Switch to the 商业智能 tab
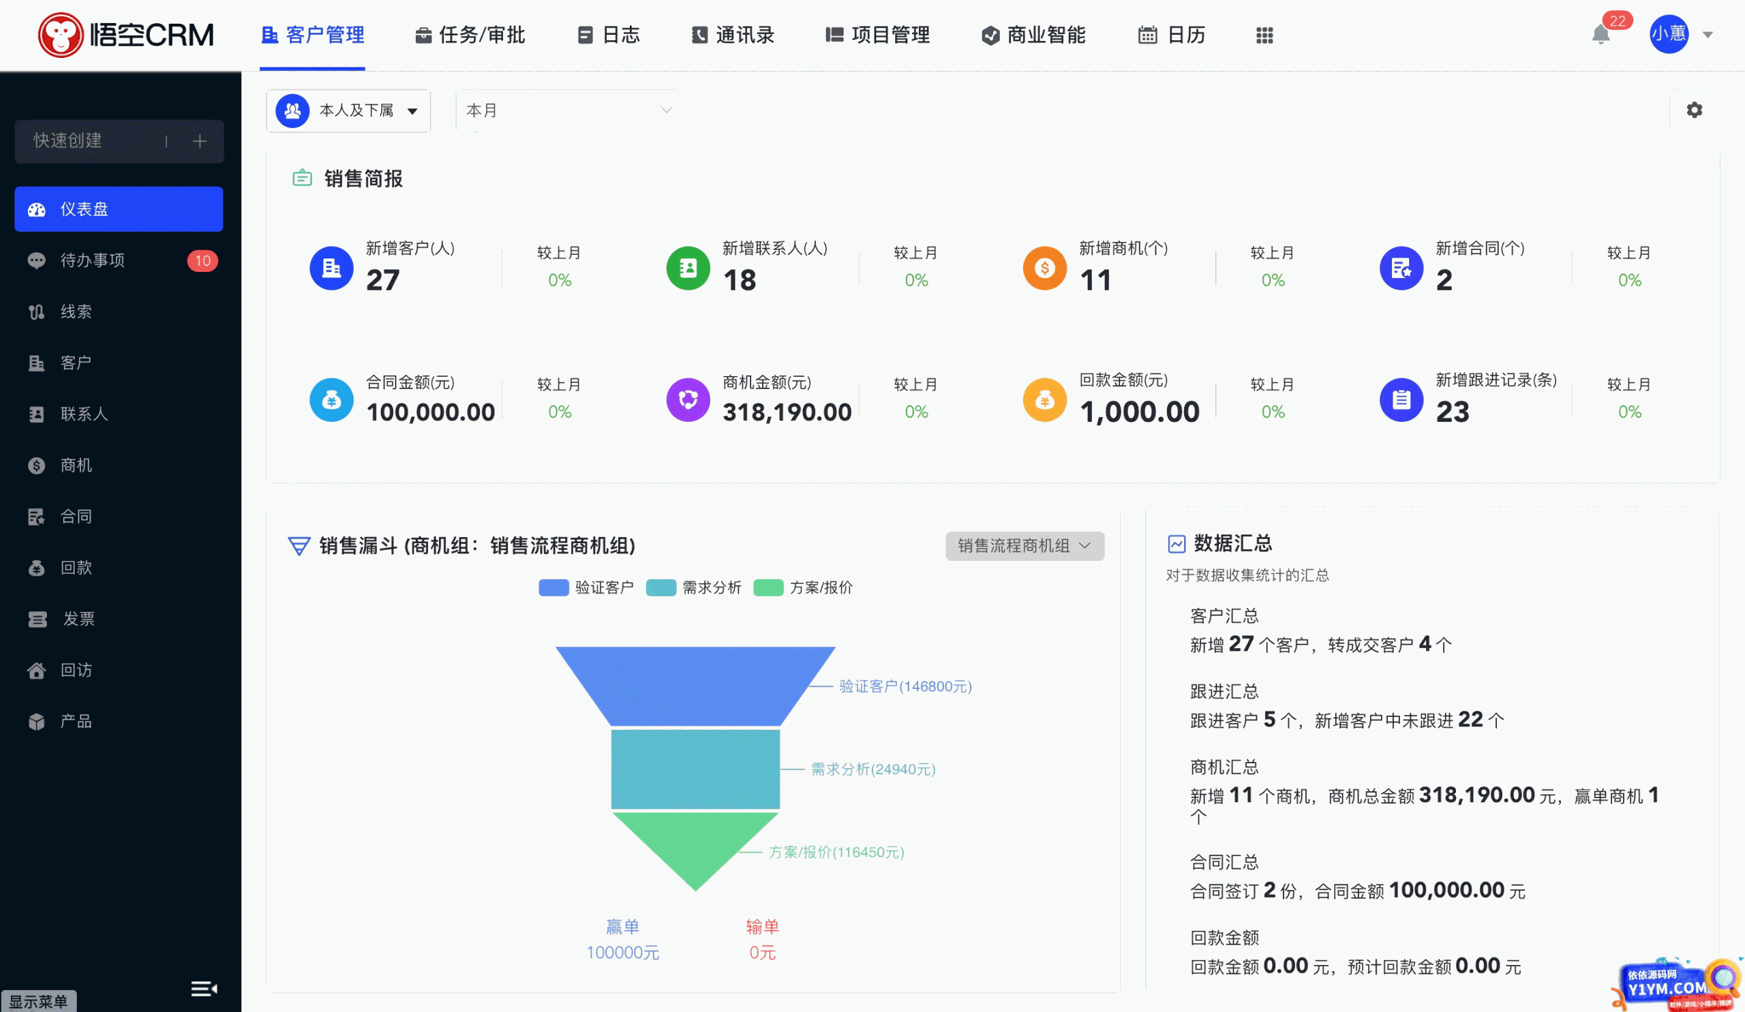Viewport: 1745px width, 1012px height. click(x=1033, y=35)
